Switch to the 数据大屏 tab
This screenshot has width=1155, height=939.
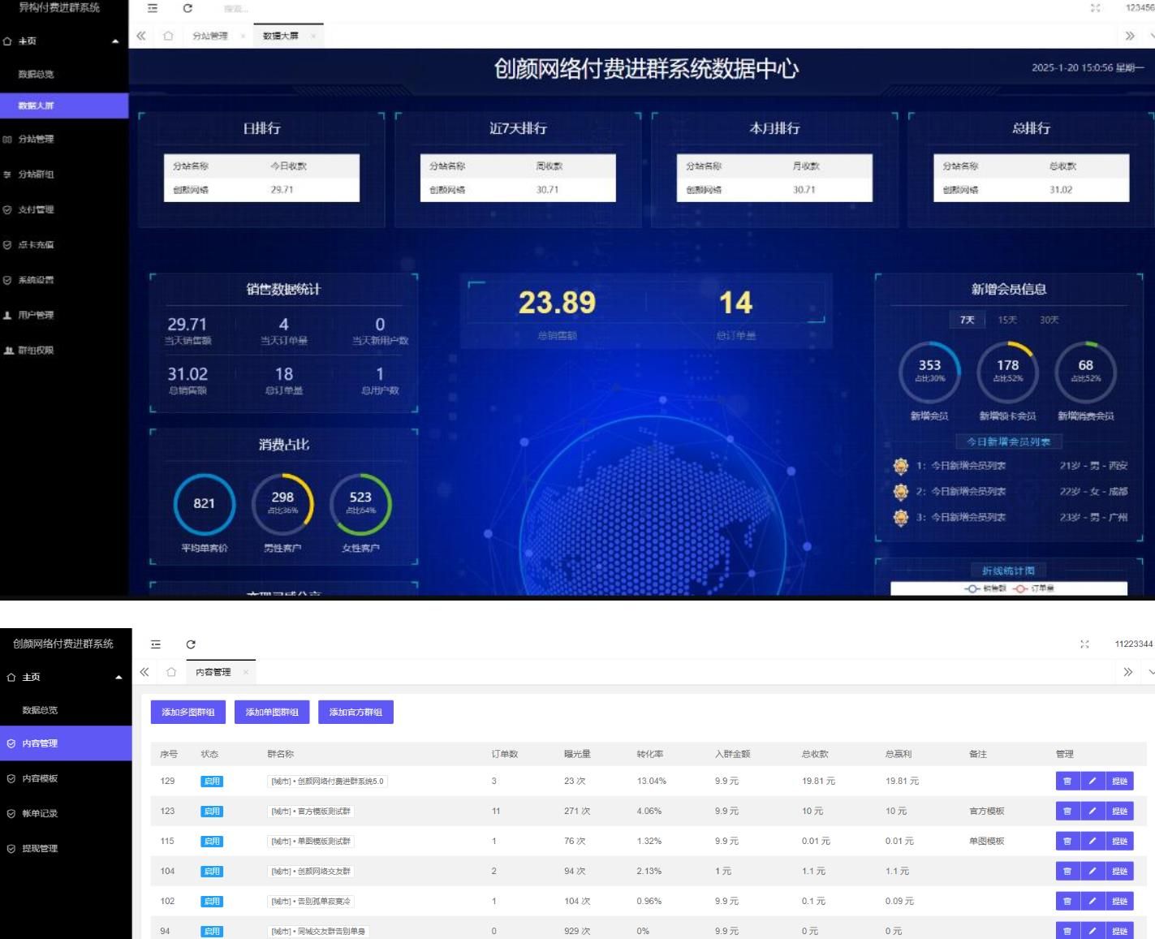pos(279,36)
